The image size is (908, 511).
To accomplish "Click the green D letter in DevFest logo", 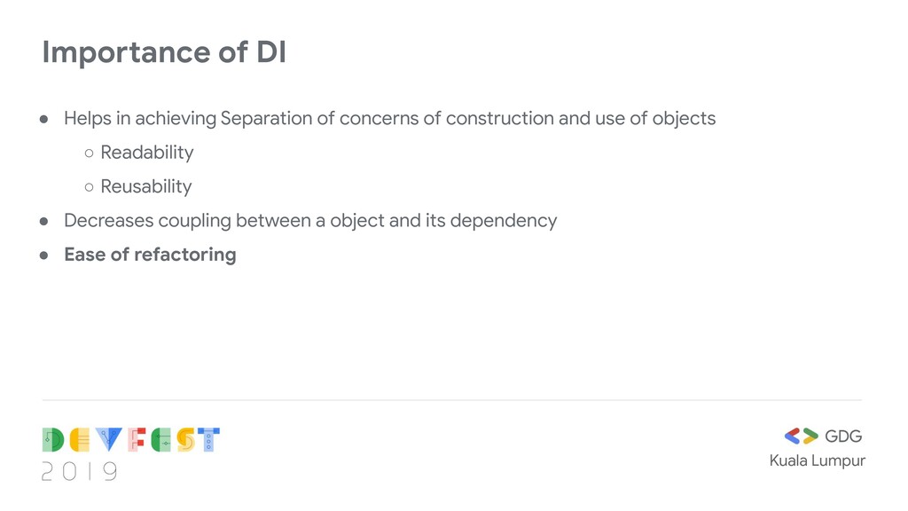I will 52,440.
